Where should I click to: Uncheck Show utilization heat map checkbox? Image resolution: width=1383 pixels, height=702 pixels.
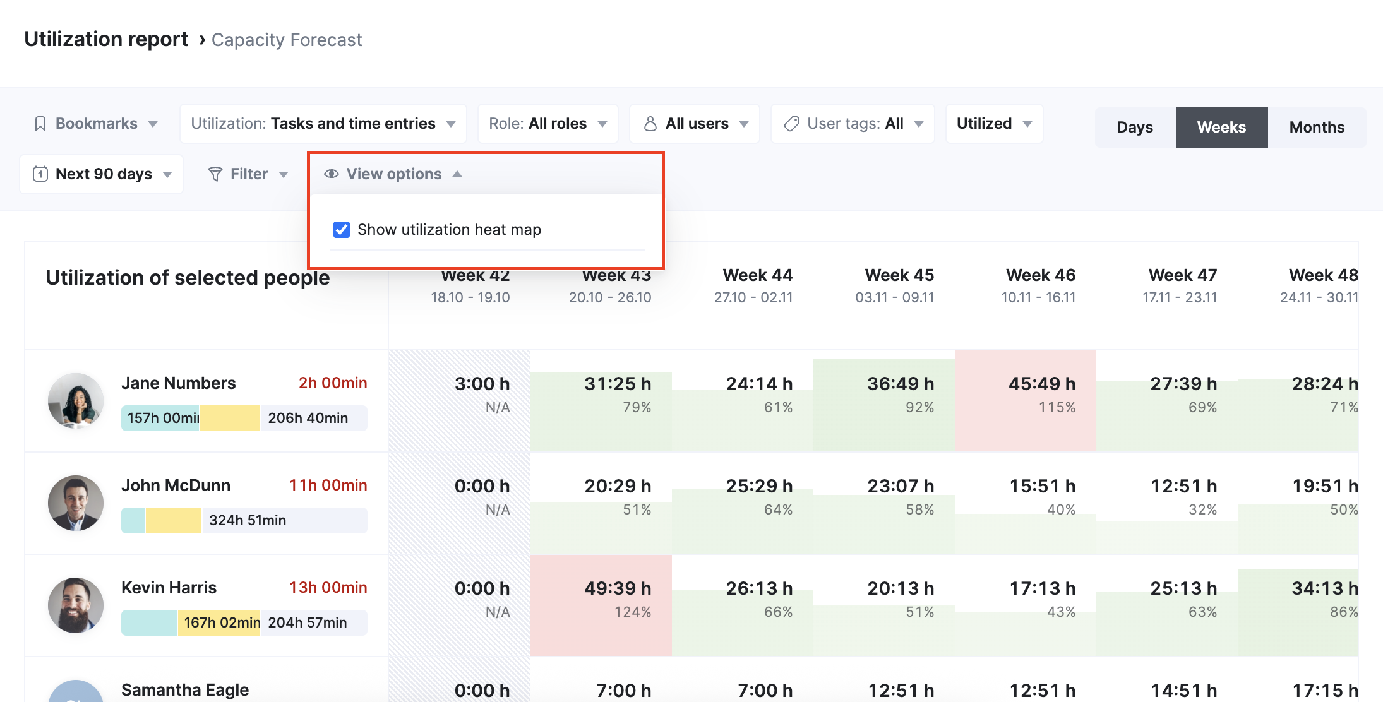click(342, 229)
